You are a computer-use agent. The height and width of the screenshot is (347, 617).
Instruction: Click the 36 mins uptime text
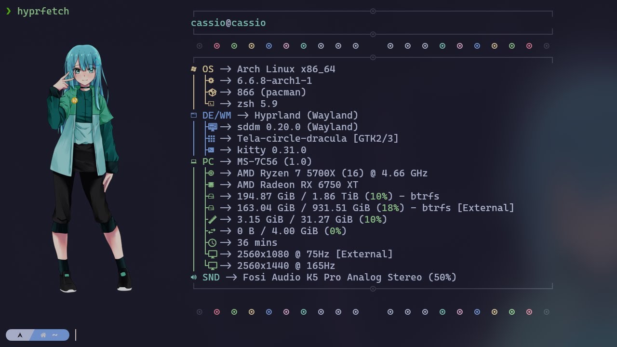[x=257, y=242]
